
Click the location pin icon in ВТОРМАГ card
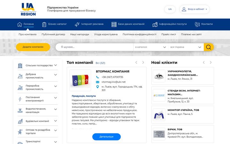[97, 87]
